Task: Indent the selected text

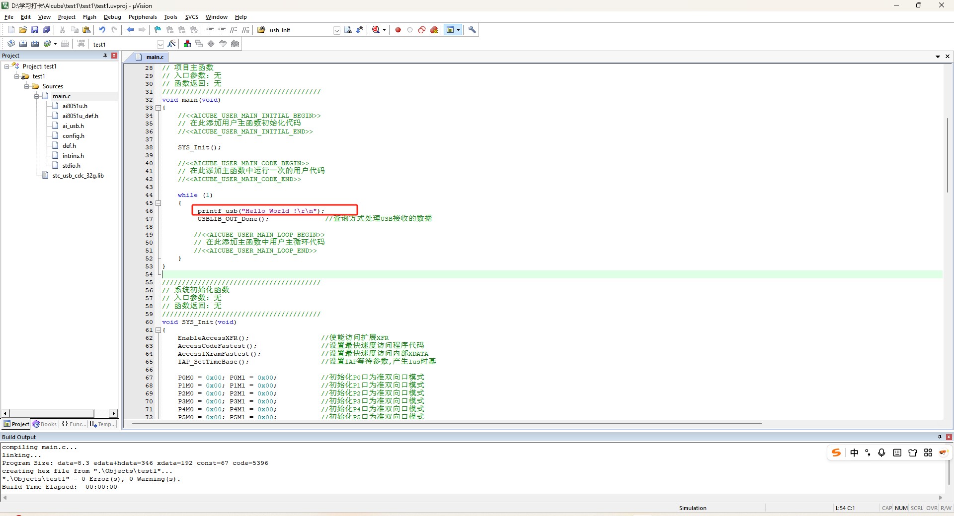Action: click(x=210, y=30)
